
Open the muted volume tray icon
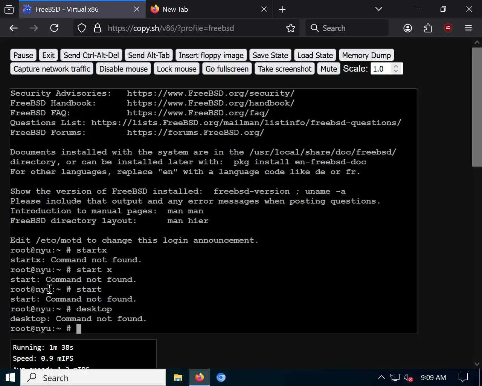408,377
